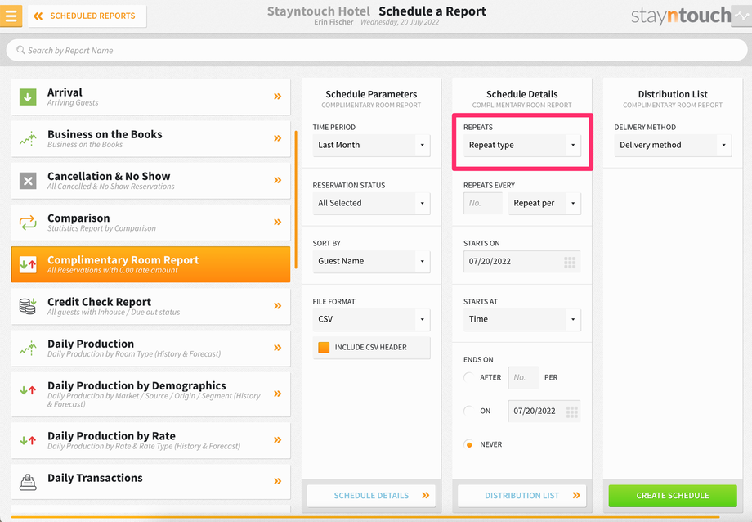Screen dimensions: 752x522
Task: Click the chevron on Credit Check Report row
Action: tap(278, 306)
